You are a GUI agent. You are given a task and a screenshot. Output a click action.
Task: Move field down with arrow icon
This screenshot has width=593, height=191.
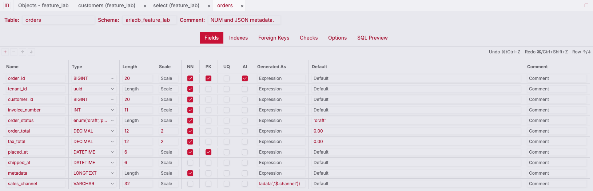(x=31, y=52)
